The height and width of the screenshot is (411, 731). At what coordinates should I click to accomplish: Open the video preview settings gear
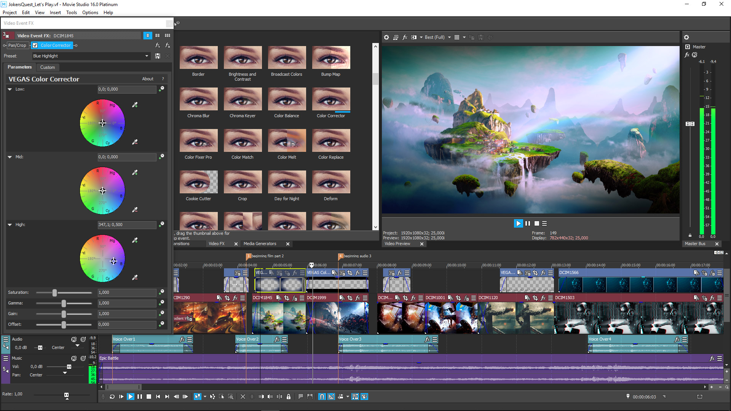386,37
